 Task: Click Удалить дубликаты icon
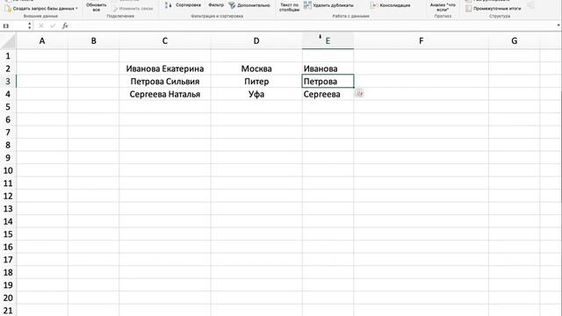307,5
